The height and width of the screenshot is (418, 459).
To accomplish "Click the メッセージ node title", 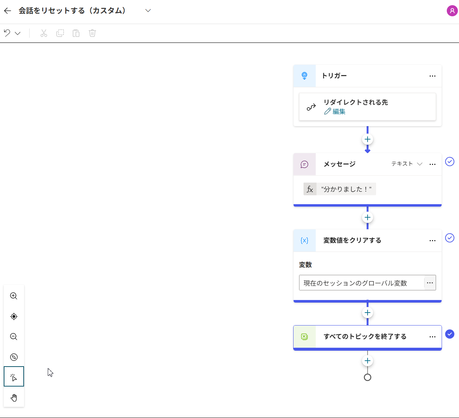I will coord(339,164).
